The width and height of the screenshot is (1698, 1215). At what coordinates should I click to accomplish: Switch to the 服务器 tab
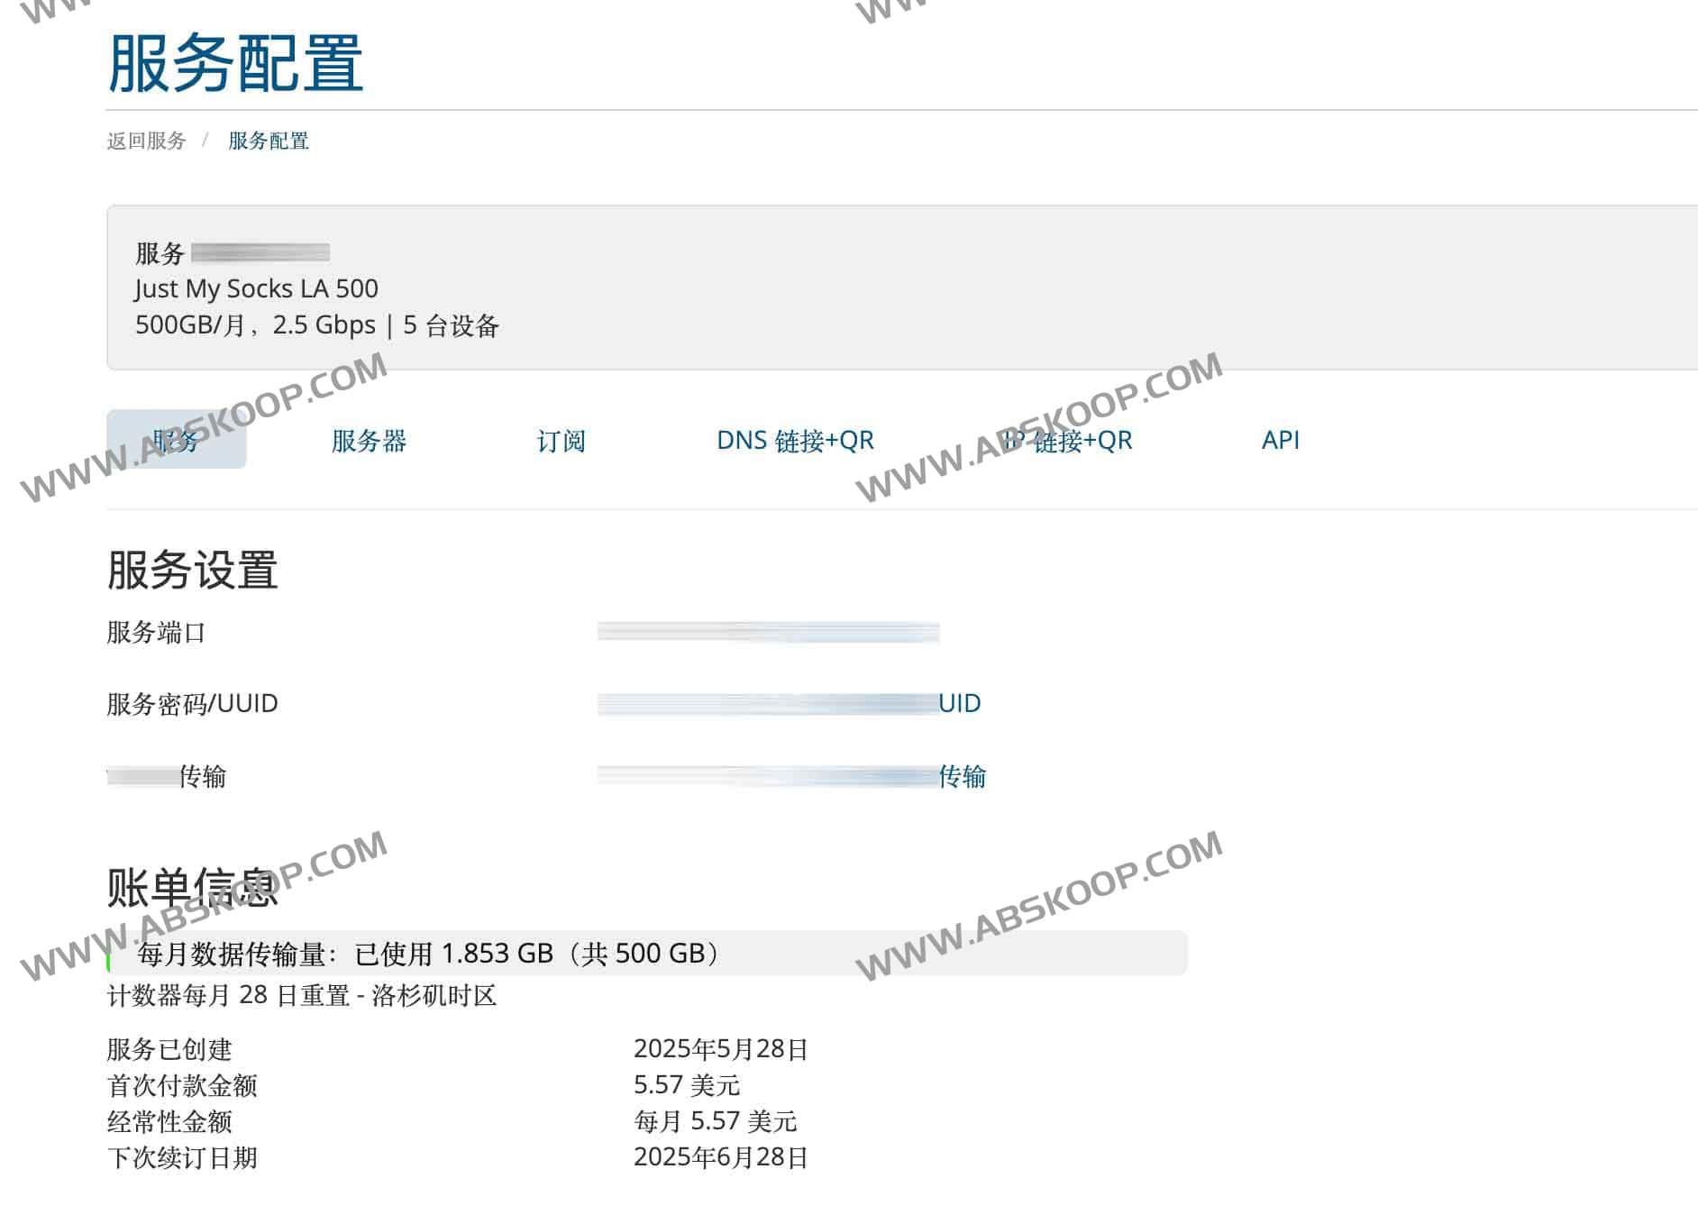tap(369, 441)
